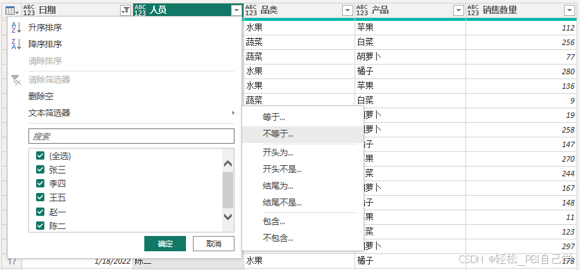
Task: Click the sales quantity cell 19
Action: click(x=521, y=115)
